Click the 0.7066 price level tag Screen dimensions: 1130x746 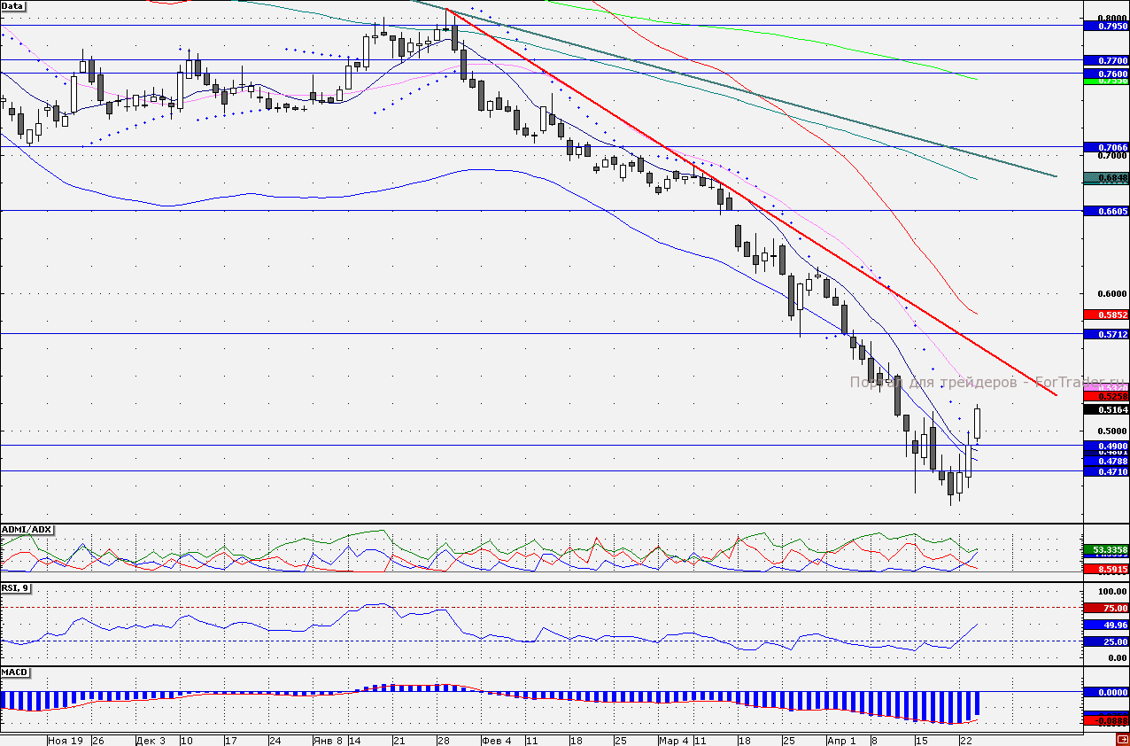pyautogui.click(x=1106, y=147)
